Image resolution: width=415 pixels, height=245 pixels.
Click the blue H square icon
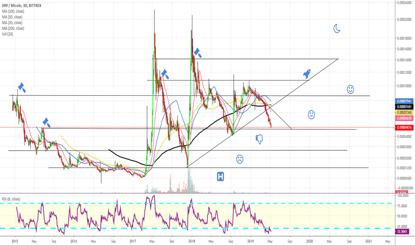pyautogui.click(x=220, y=176)
